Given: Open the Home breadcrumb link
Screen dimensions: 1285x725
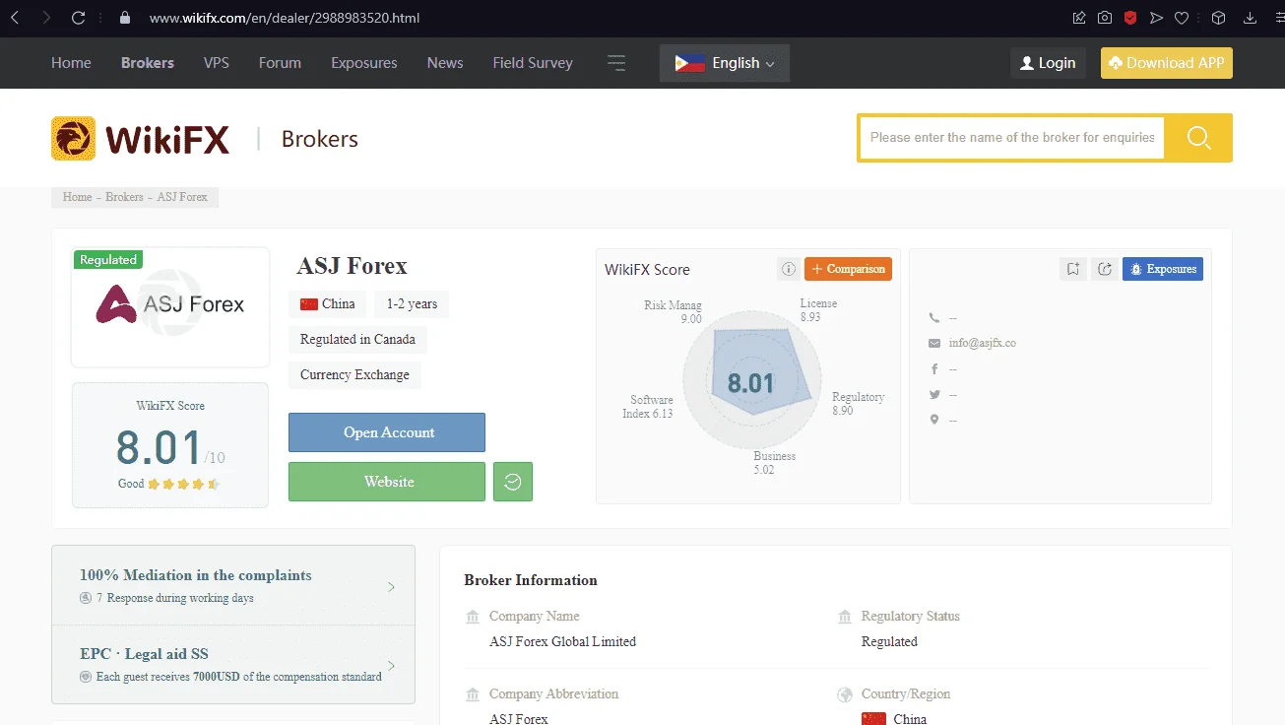Looking at the screenshot, I should pos(77,197).
